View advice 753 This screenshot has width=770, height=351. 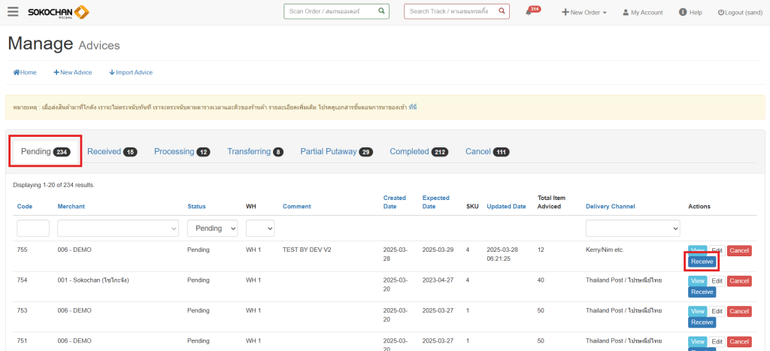tap(697, 311)
